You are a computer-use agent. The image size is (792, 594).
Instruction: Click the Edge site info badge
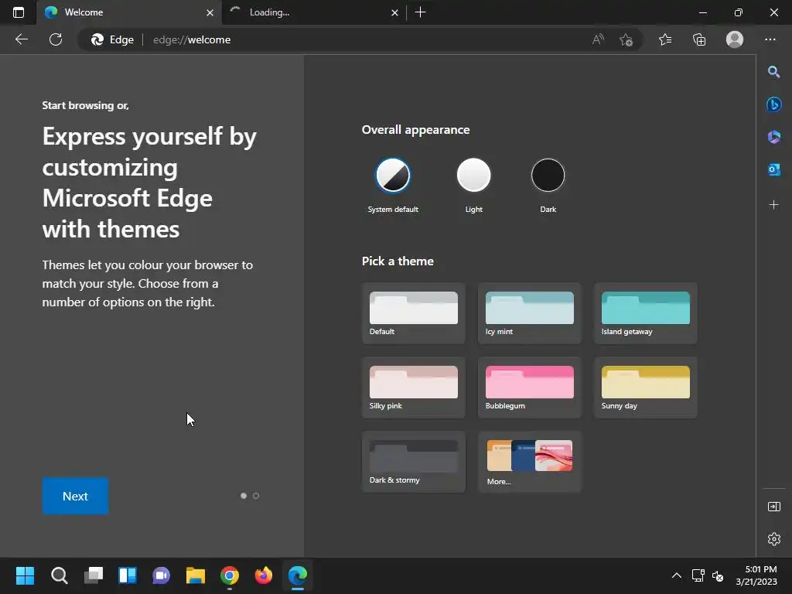(112, 39)
